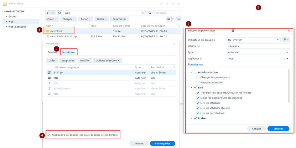Select the nextcloud folder icon
The width and height of the screenshot is (296, 148).
click(x=47, y=31)
